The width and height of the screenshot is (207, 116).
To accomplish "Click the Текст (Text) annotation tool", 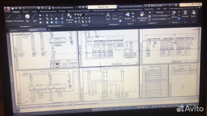I will click(x=108, y=16).
